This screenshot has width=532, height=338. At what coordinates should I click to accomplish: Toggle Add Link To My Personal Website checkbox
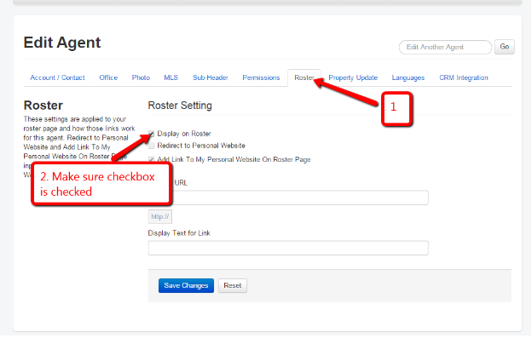click(x=151, y=159)
